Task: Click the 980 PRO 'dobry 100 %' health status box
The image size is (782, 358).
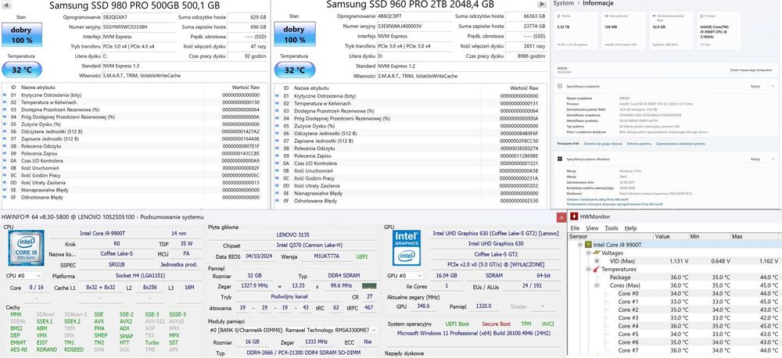Action: pyautogui.click(x=21, y=34)
